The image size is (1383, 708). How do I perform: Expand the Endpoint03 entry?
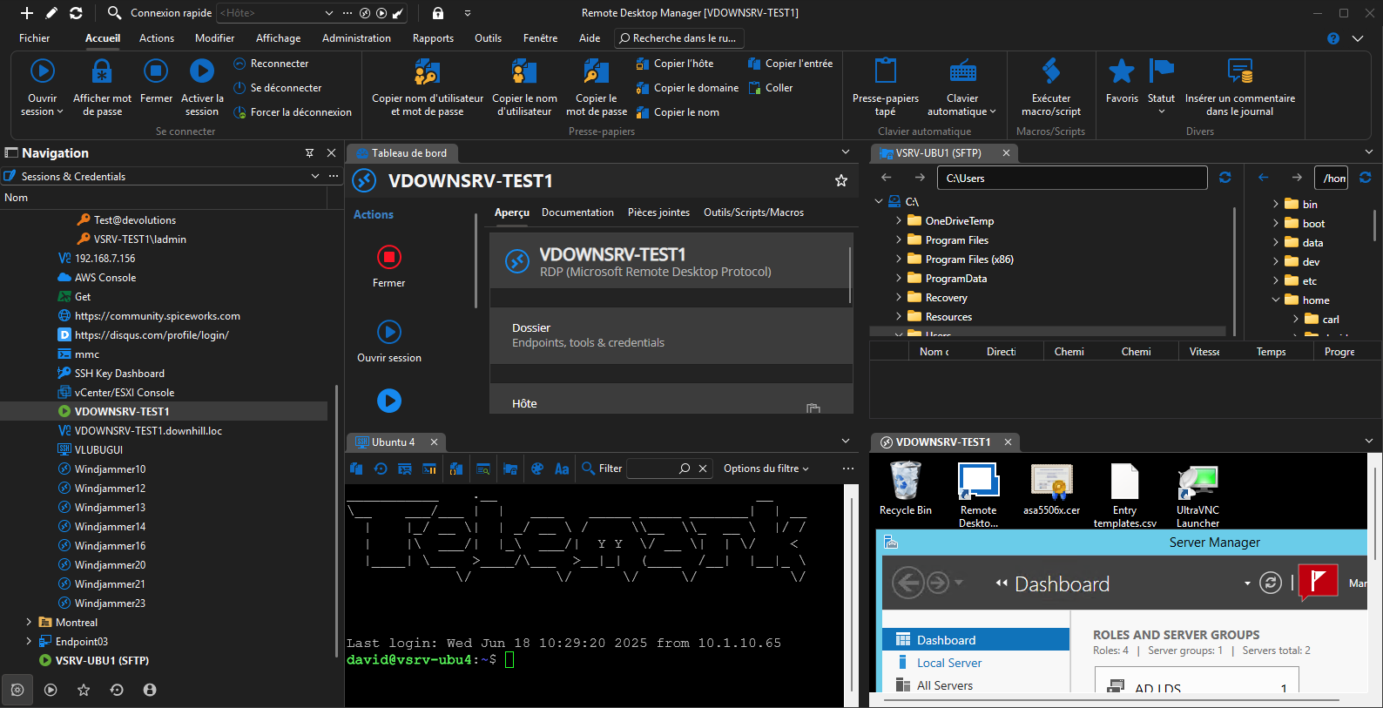coord(29,641)
